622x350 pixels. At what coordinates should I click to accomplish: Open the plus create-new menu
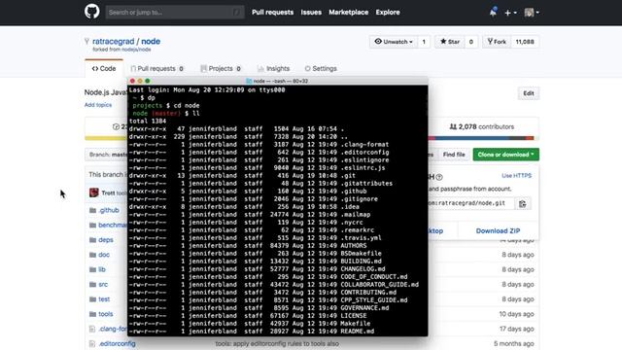(x=510, y=13)
